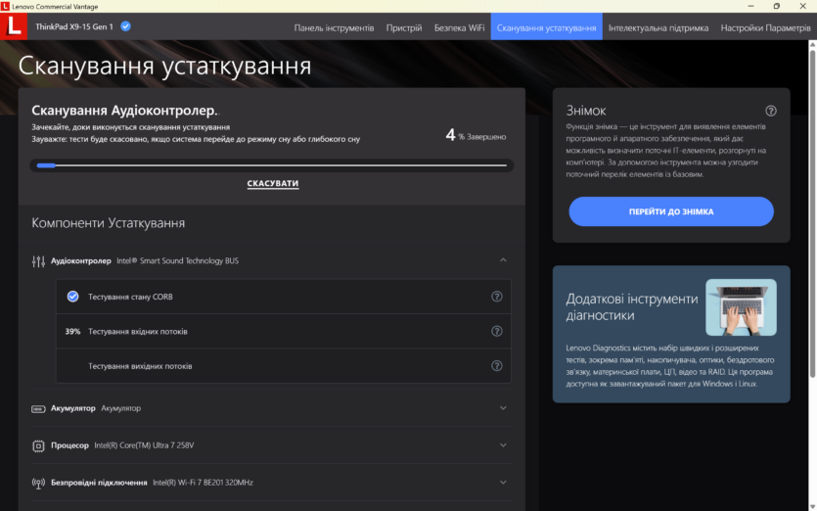Cancel the scan with СКАСУВАТИ

[x=273, y=183]
